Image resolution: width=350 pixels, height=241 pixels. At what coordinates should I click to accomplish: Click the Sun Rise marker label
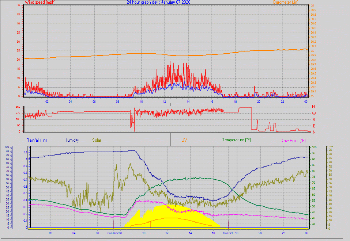(114, 233)
